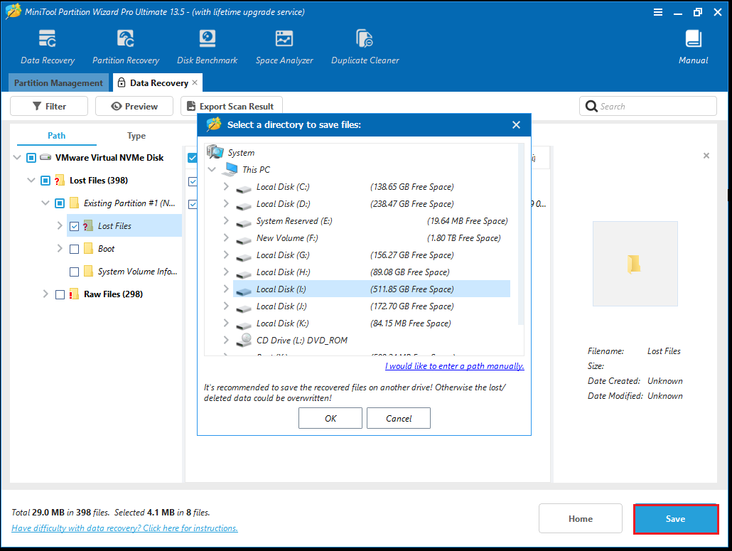Switch to the Path view tab
The height and width of the screenshot is (551, 732).
[x=56, y=135]
